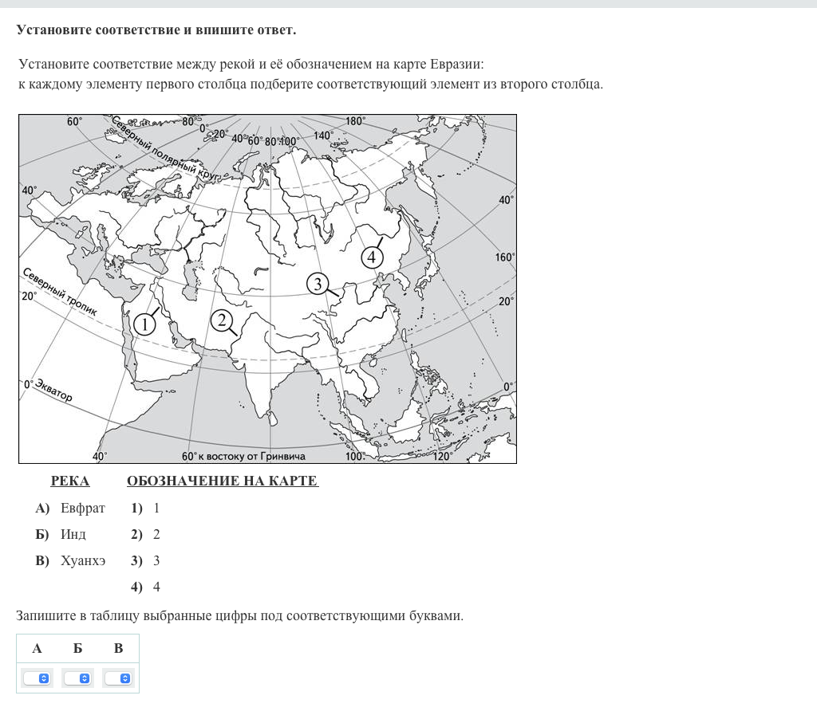Open the dropdown under letter А

coord(37,678)
